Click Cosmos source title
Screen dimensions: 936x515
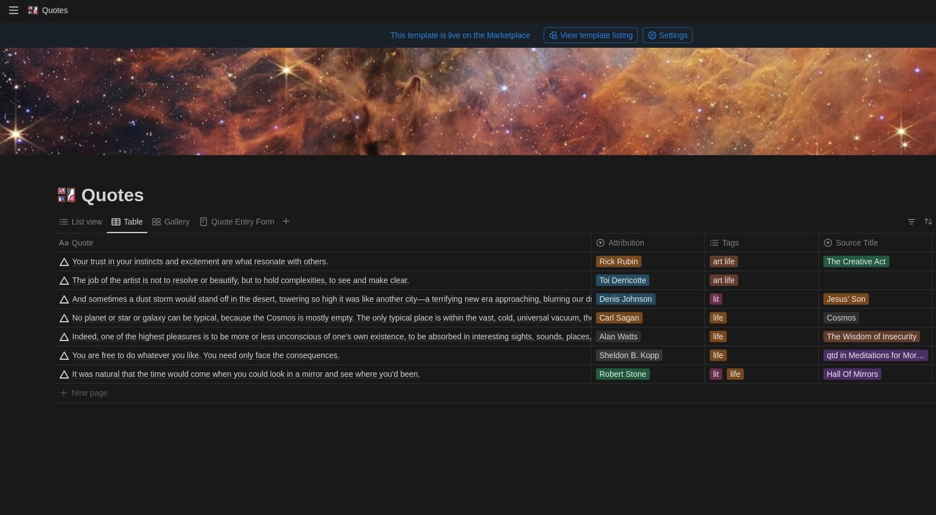[x=841, y=318]
